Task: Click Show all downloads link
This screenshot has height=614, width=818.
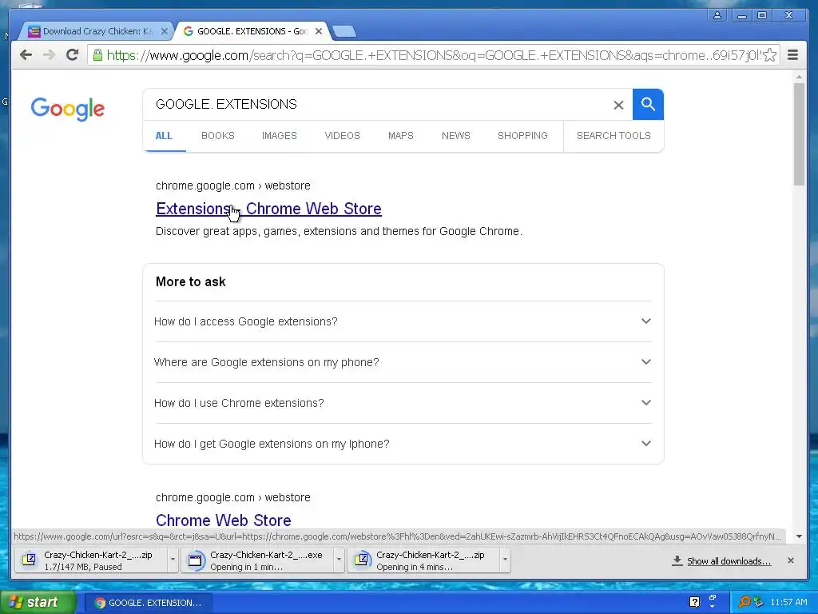Action: pyautogui.click(x=729, y=561)
